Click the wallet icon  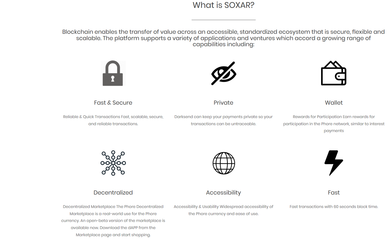(334, 73)
